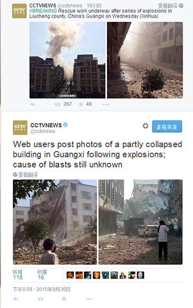The height and width of the screenshot is (308, 193).
Task: Retweet the partly collapsed building tweet
Action: pyautogui.click(x=41, y=299)
